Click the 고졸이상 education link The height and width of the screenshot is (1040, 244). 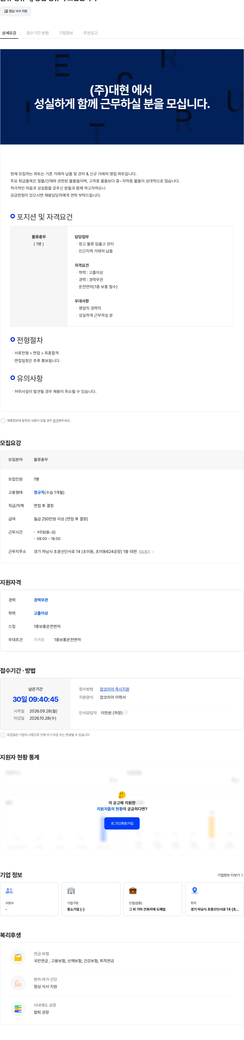[x=41, y=613]
